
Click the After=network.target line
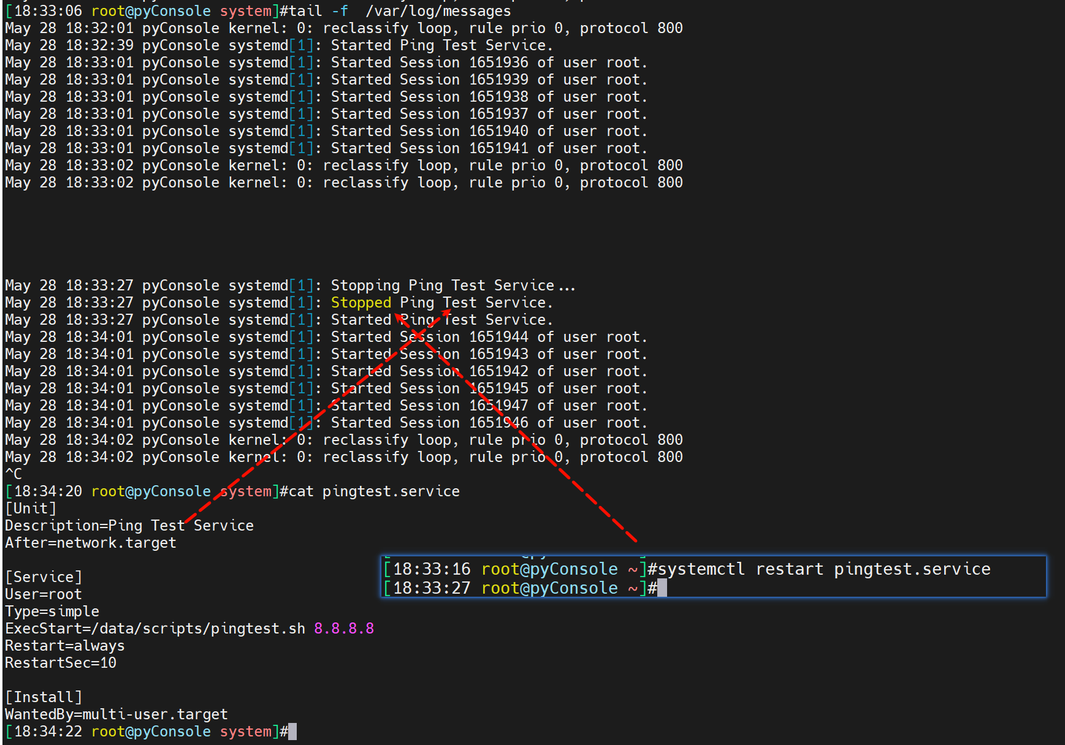(90, 543)
